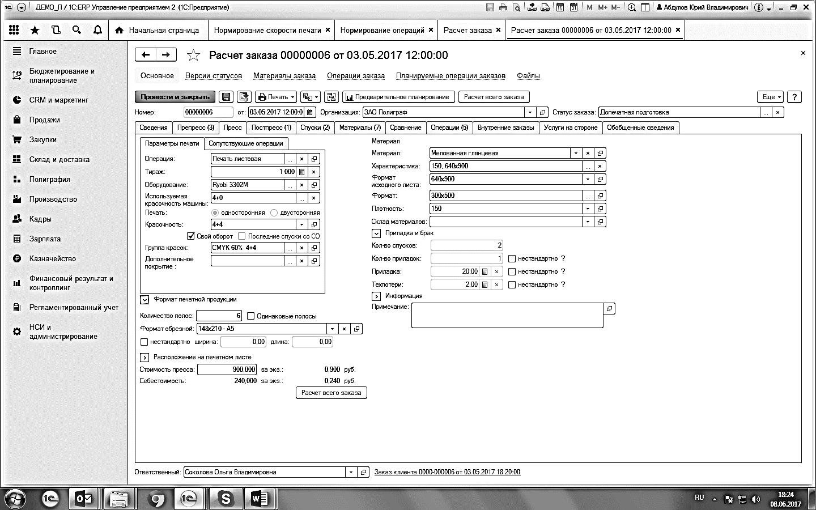The width and height of the screenshot is (816, 510).
Task: Open Еще menu button
Action: (x=771, y=97)
